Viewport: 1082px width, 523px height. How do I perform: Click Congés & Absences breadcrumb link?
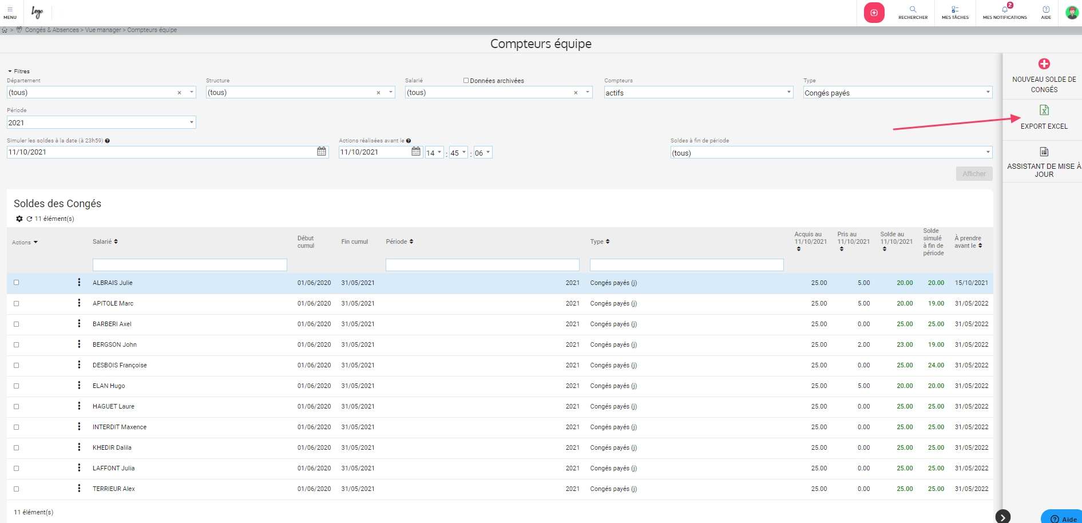[52, 30]
